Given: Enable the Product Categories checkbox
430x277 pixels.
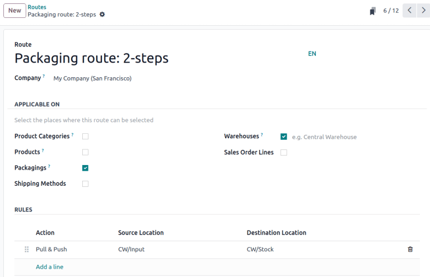Looking at the screenshot, I should (x=85, y=137).
